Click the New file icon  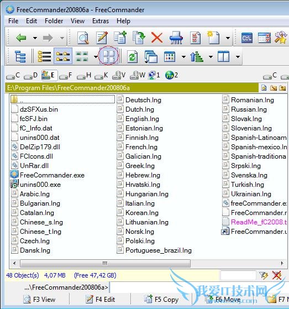tap(213, 38)
